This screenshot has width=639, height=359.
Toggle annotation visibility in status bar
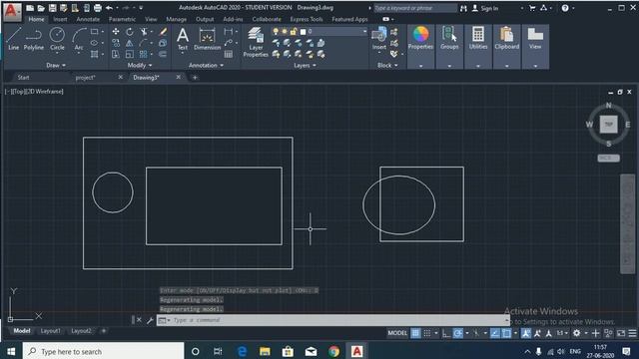[526, 333]
